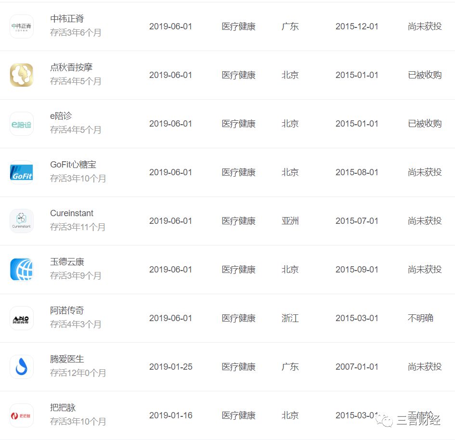
Task: Click 存活4年5个月 under 点秋香按摩
Action: click(76, 81)
